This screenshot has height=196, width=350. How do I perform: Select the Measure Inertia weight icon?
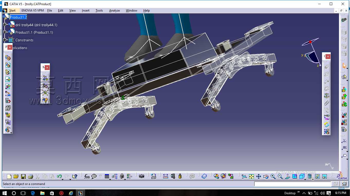tap(180, 177)
